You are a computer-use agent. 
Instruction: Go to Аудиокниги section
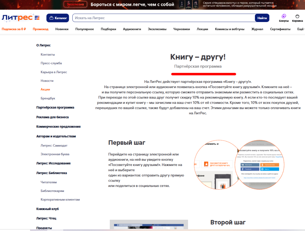132,29
